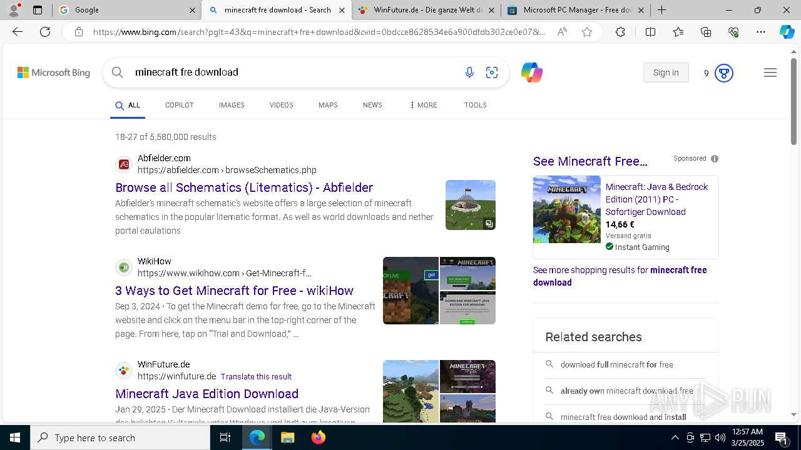Image resolution: width=801 pixels, height=450 pixels.
Task: Open the notification center icon
Action: (781, 437)
